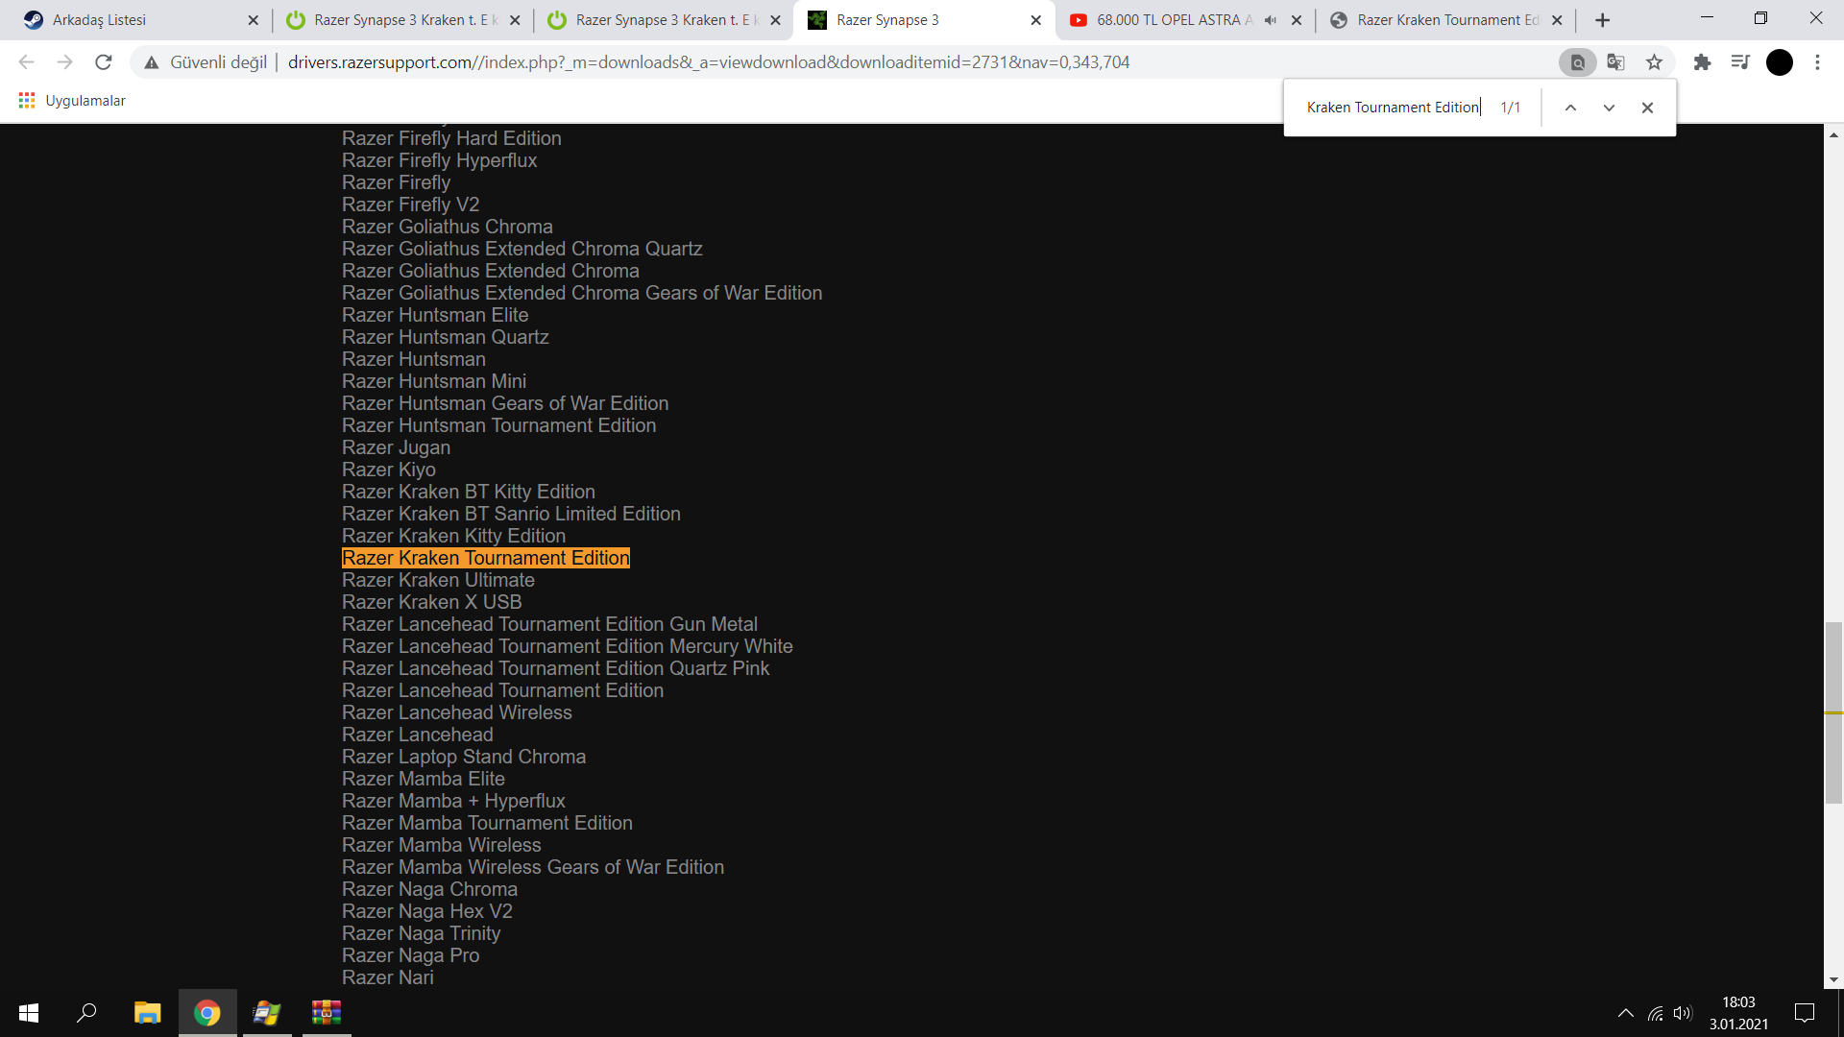The image size is (1844, 1037).
Task: Go to next find result
Action: click(x=1609, y=108)
